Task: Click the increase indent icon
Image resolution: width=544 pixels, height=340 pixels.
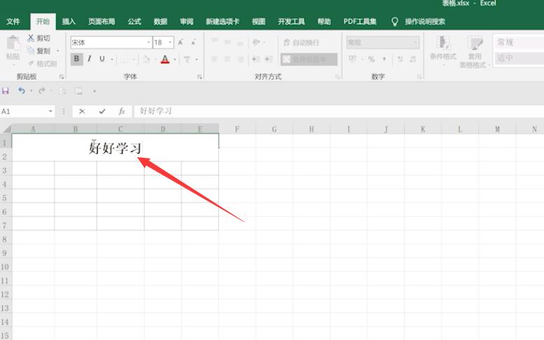Action: coord(269,59)
